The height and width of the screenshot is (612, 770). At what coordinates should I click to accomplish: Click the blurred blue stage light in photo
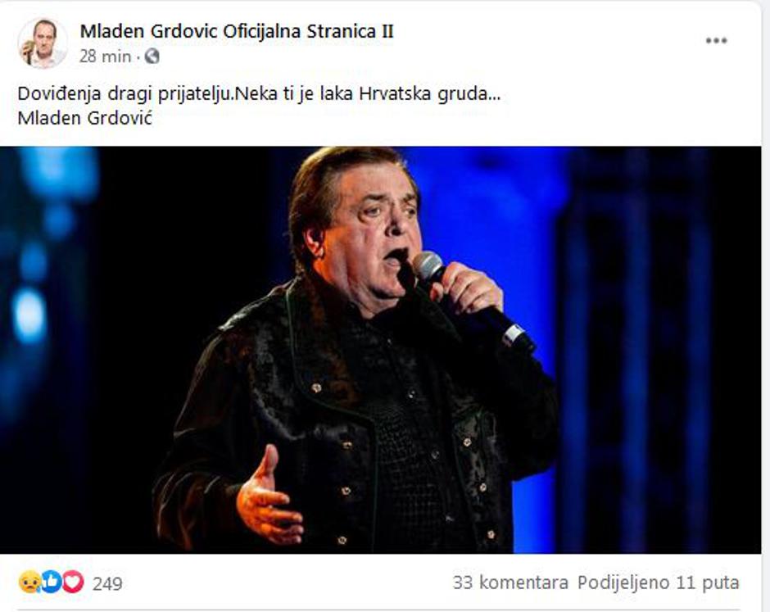click(x=30, y=315)
